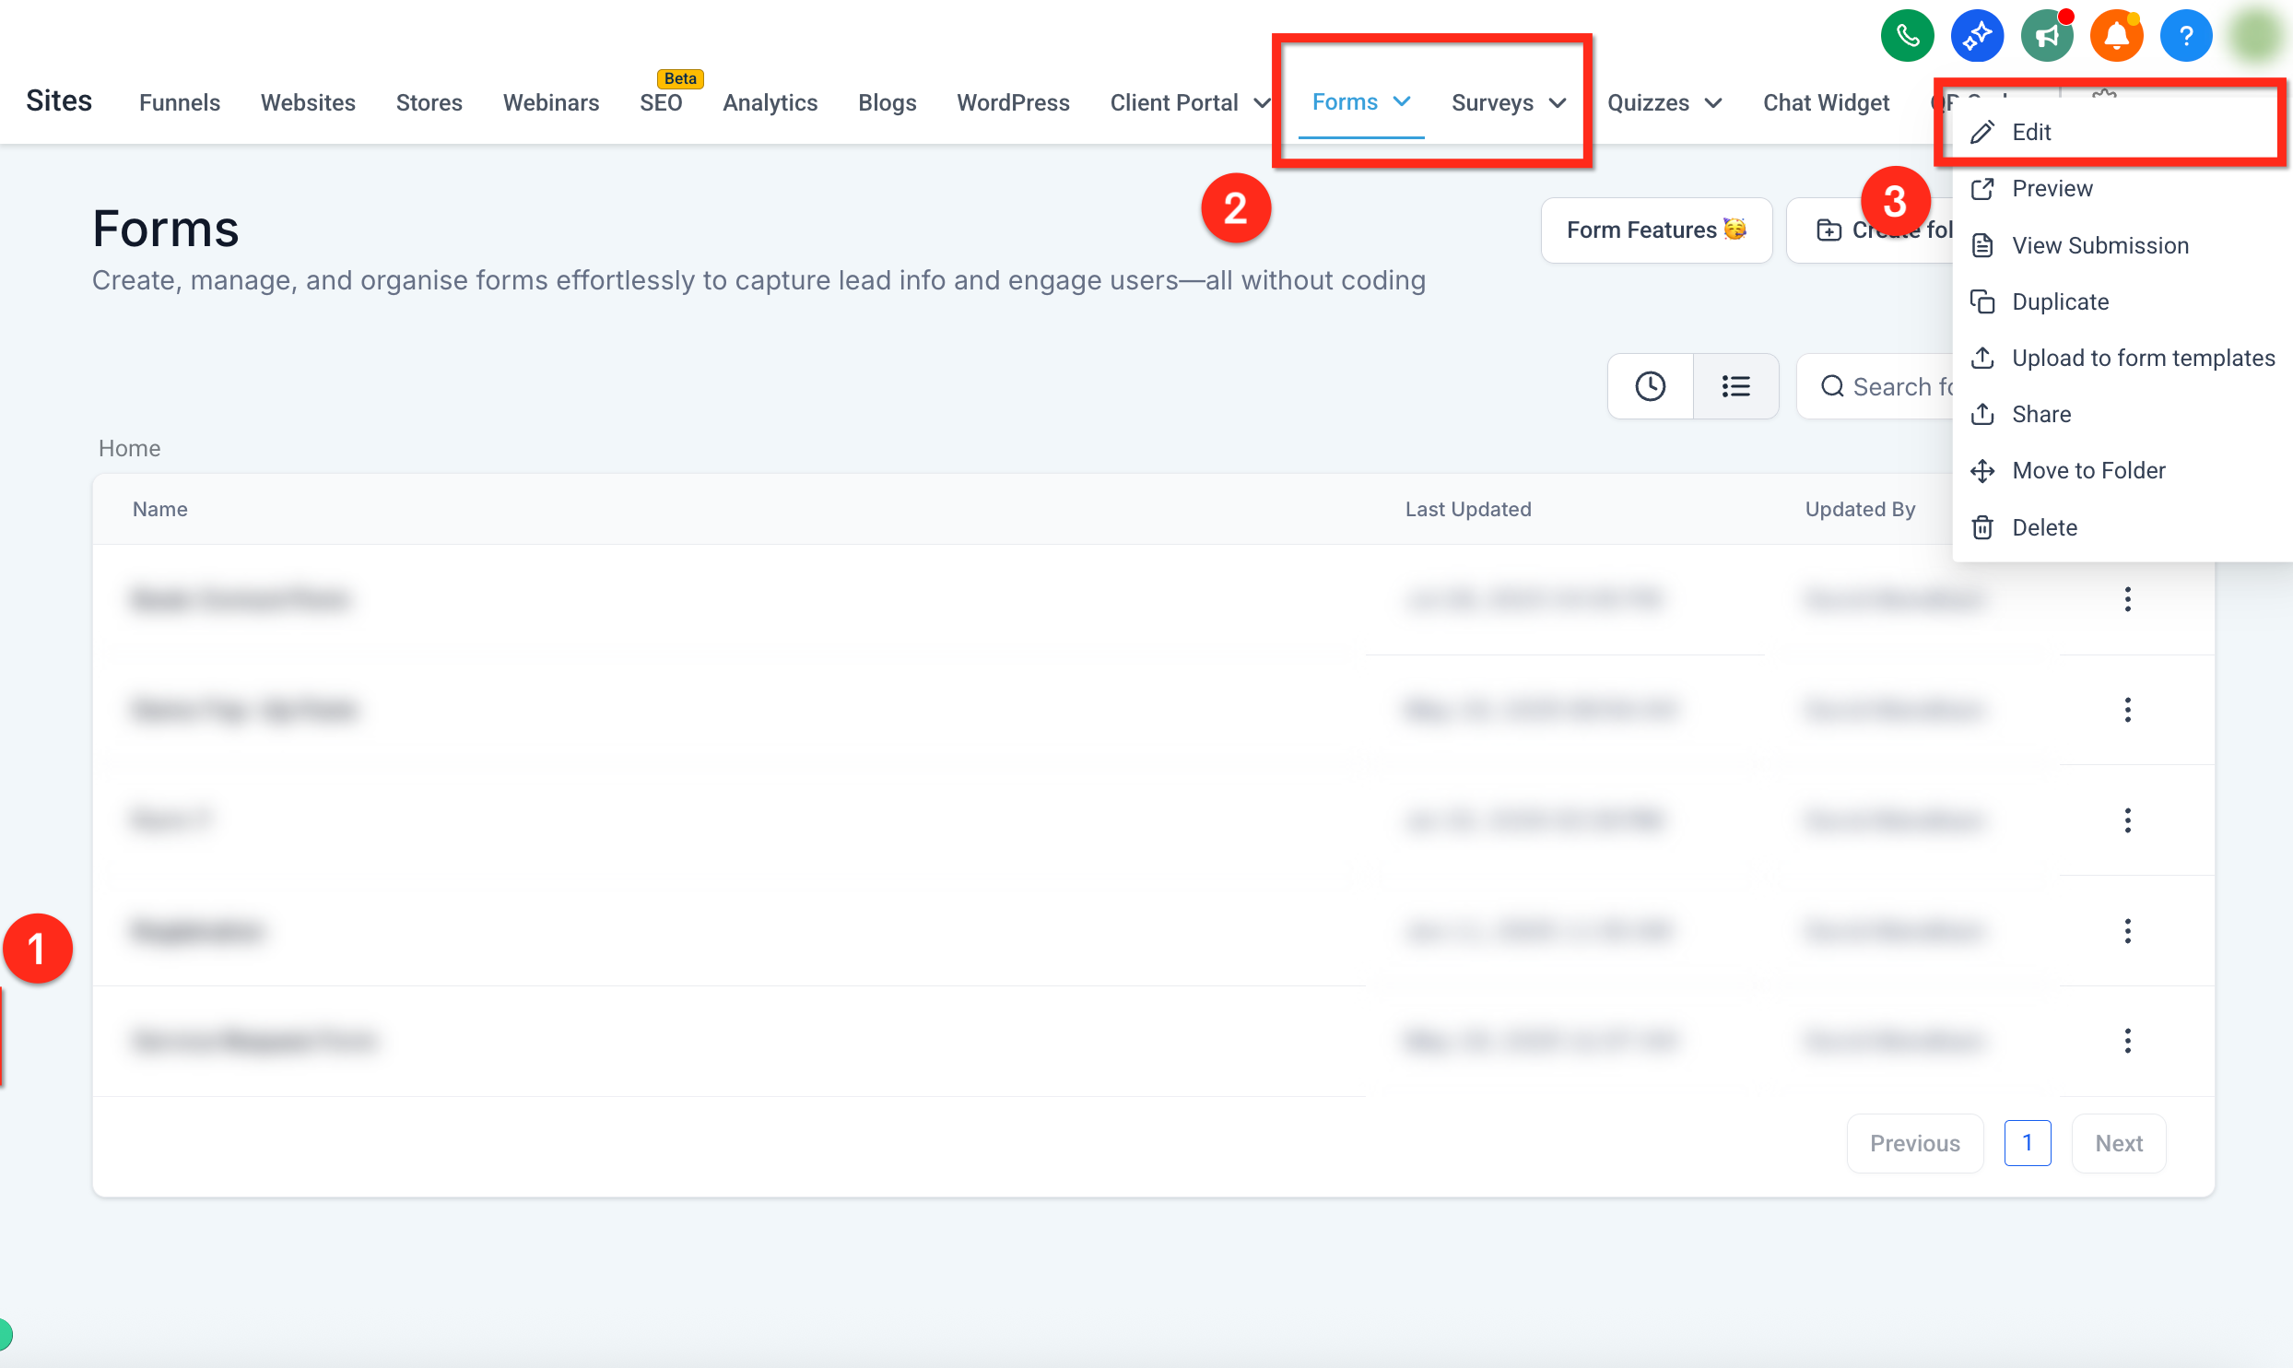Open the Blogs tab
The width and height of the screenshot is (2293, 1368).
tap(888, 102)
